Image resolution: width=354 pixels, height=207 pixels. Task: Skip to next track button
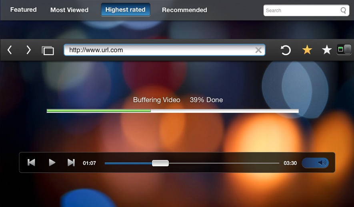71,162
